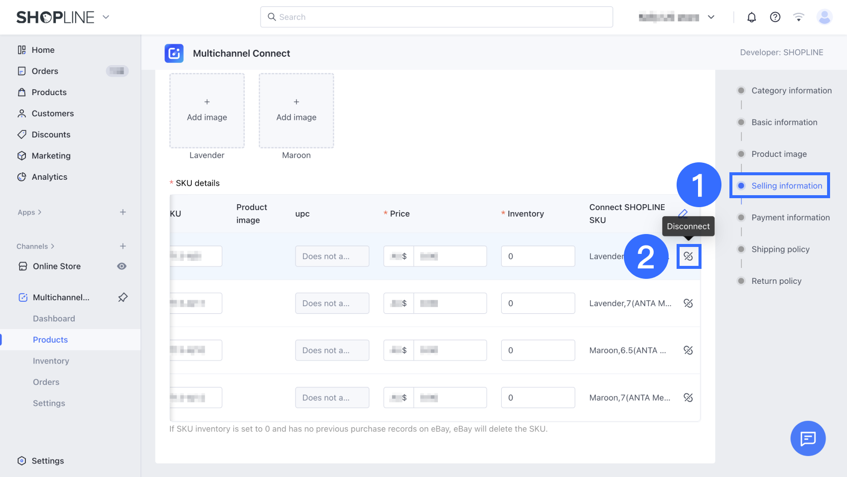Click the SHOPLINE logo
The height and width of the screenshot is (477, 847).
pyautogui.click(x=55, y=17)
